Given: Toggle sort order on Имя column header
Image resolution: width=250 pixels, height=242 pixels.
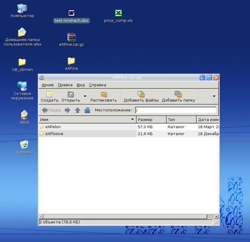Looking at the screenshot, I should pos(88,120).
